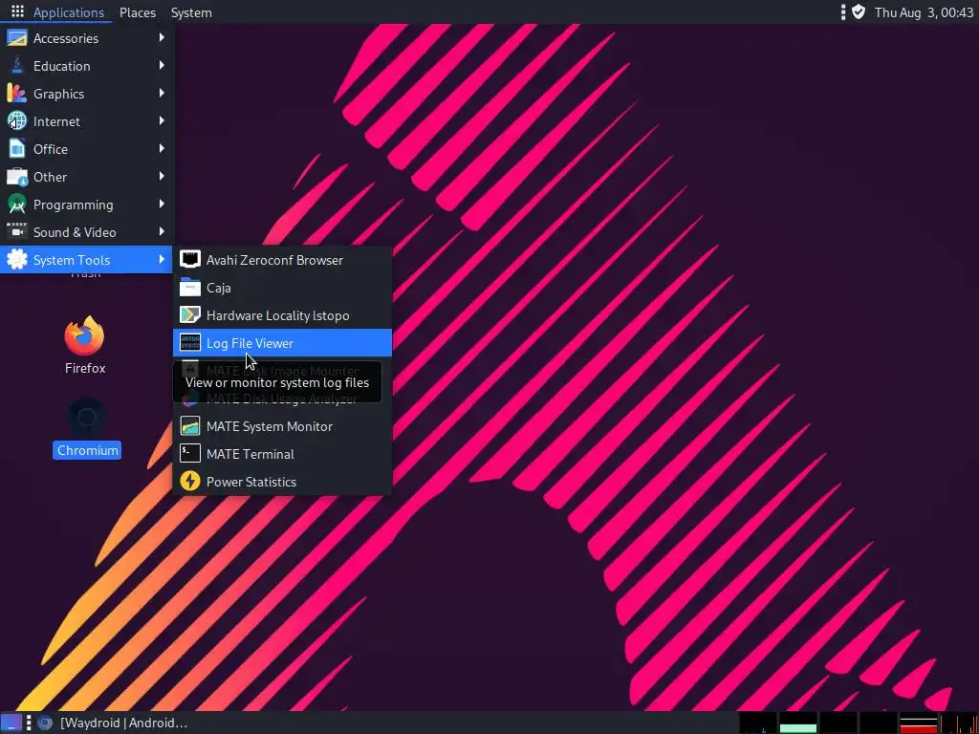Expand the Sound & Video category
The image size is (979, 734).
87,232
